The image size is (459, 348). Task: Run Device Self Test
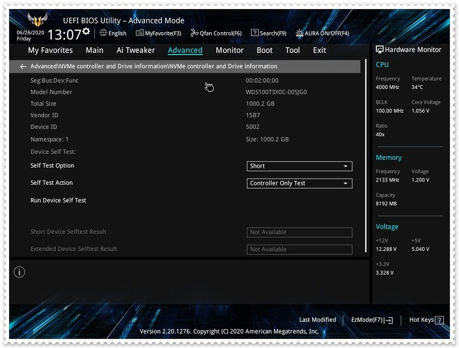pos(58,201)
